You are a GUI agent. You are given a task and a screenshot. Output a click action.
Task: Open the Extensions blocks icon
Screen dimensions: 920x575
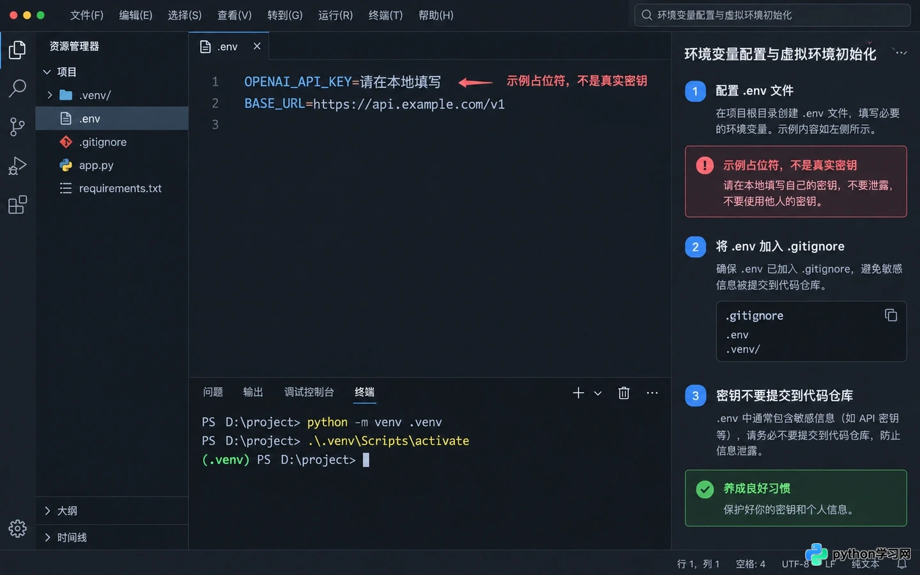[17, 205]
